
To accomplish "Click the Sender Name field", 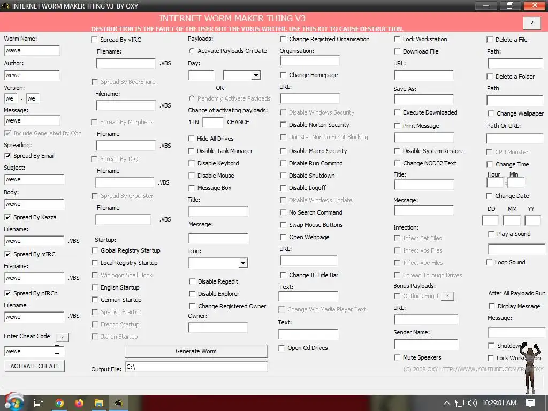I will pos(425,344).
